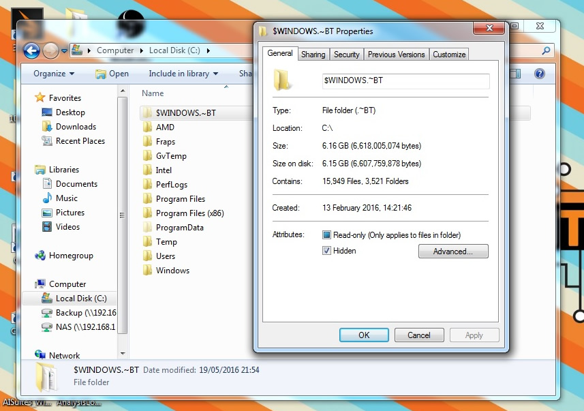Open recent pages dropdown arrow beside Forward
The image size is (584, 411).
tap(64, 50)
